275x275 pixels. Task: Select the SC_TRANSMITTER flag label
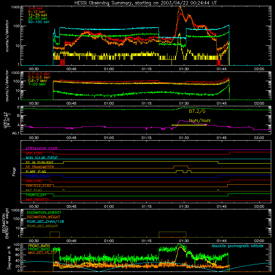(40, 167)
